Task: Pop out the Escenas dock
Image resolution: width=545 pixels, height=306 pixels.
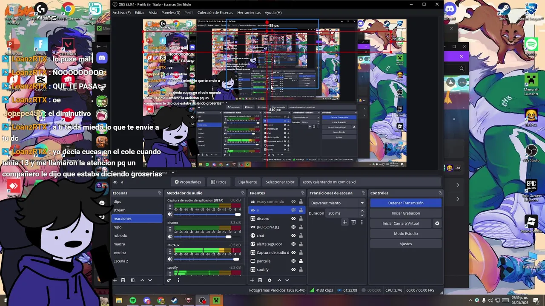Action: pyautogui.click(x=160, y=193)
